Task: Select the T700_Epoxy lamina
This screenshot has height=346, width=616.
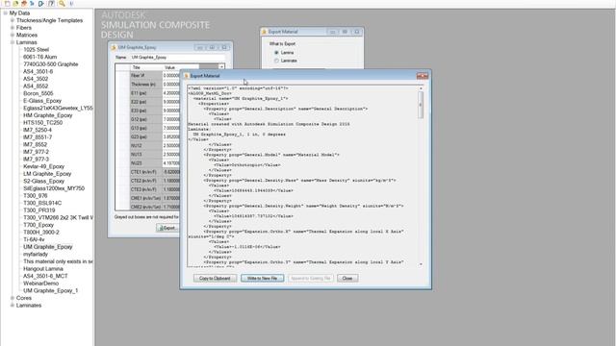Action: pos(38,225)
